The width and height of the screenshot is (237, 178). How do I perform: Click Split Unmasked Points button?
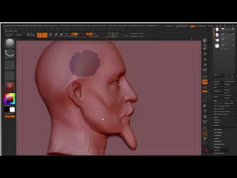224,112
